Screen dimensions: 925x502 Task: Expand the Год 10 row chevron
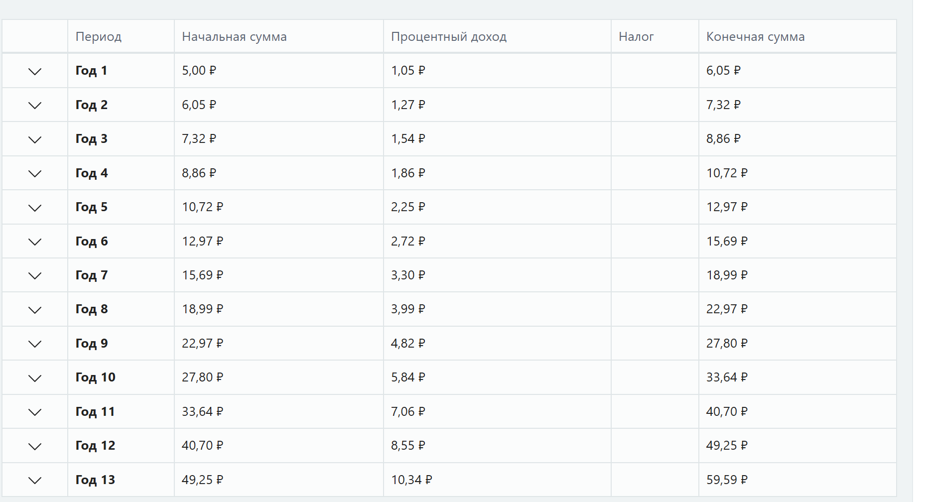pos(35,378)
